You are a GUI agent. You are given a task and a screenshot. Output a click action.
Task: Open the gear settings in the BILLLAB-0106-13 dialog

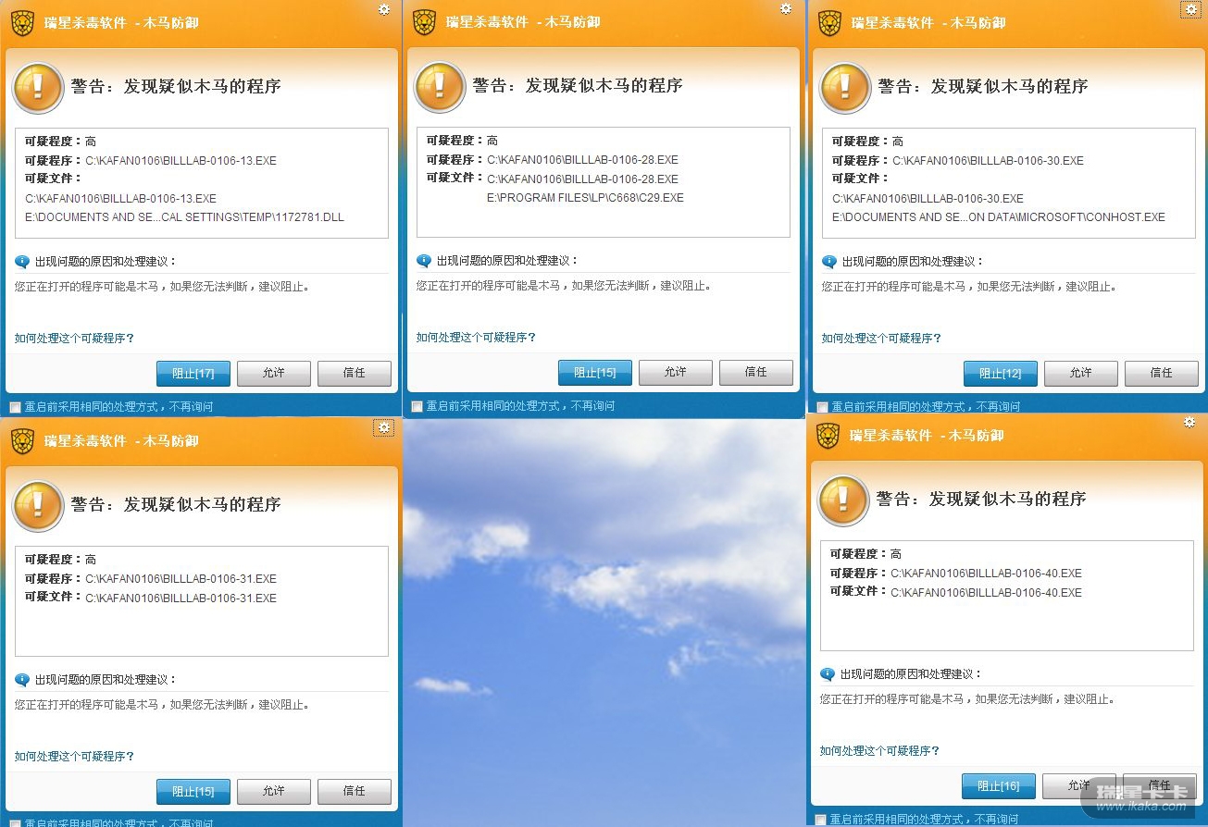tap(384, 9)
